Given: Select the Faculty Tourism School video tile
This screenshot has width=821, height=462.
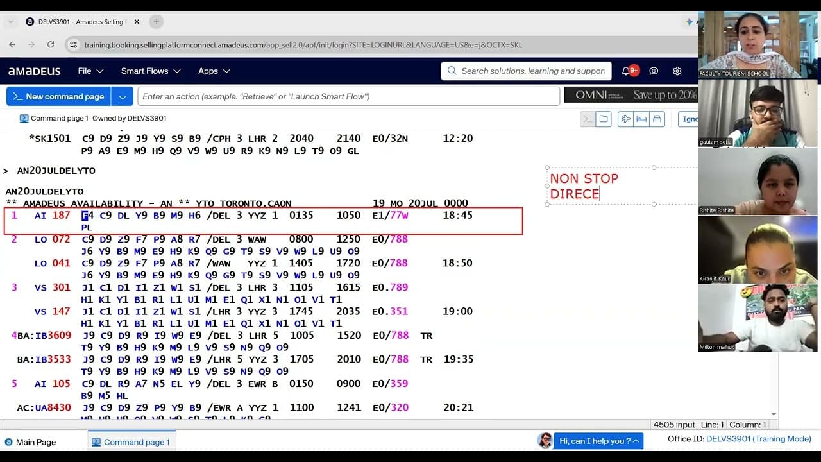Looking at the screenshot, I should pos(758,44).
